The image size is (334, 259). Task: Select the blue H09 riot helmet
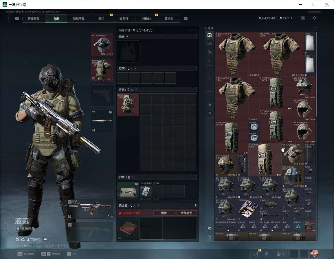(x=293, y=176)
